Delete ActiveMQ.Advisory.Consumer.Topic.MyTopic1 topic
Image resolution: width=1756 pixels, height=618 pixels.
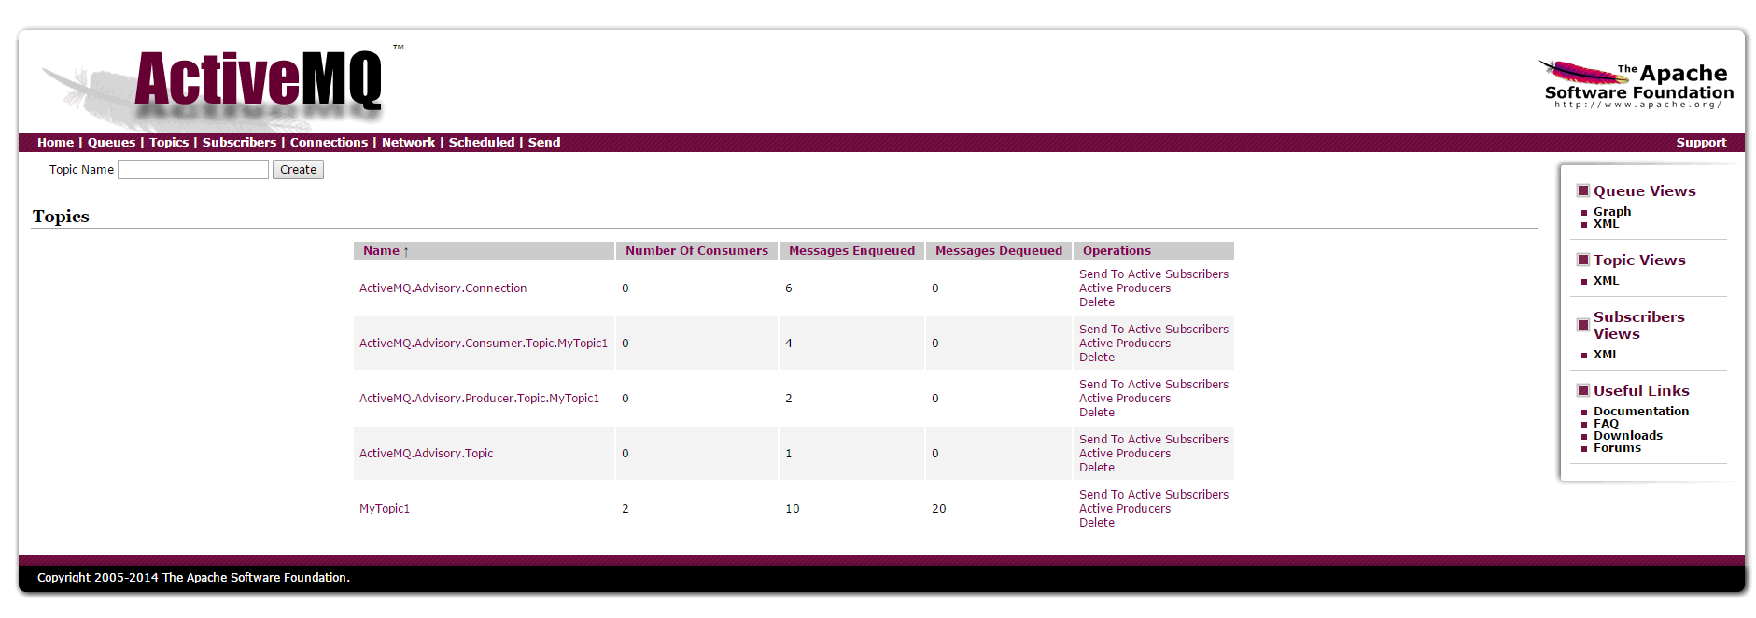(x=1097, y=358)
